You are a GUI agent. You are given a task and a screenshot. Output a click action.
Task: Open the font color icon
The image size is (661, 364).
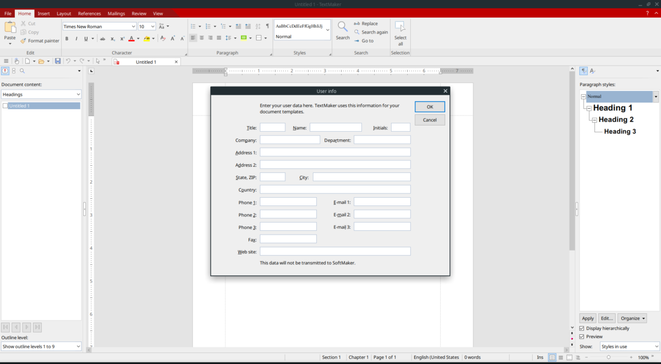pyautogui.click(x=132, y=39)
